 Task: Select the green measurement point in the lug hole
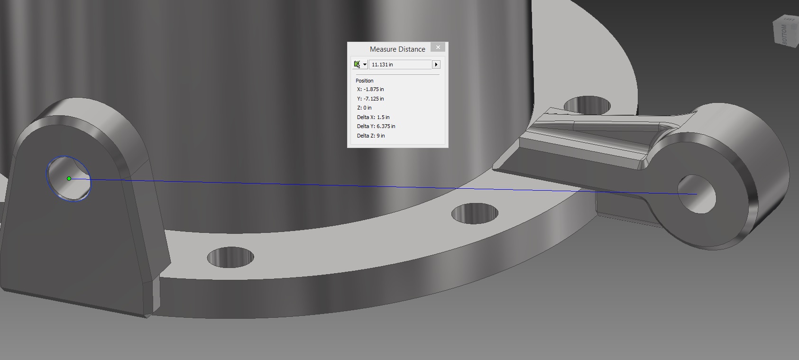point(69,178)
